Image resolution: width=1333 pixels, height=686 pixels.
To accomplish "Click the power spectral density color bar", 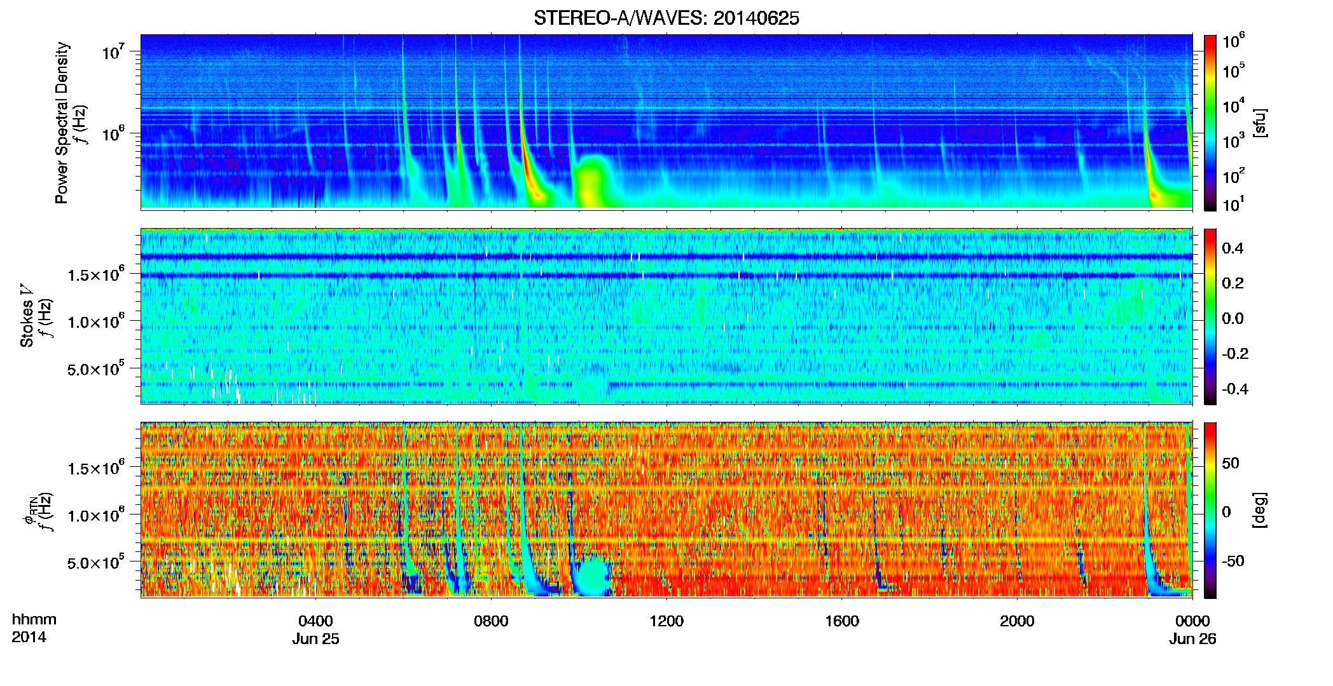I will 1210,123.
